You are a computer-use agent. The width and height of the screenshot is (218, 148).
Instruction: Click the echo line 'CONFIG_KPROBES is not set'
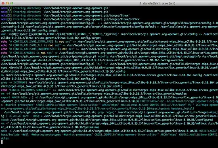point(109,53)
